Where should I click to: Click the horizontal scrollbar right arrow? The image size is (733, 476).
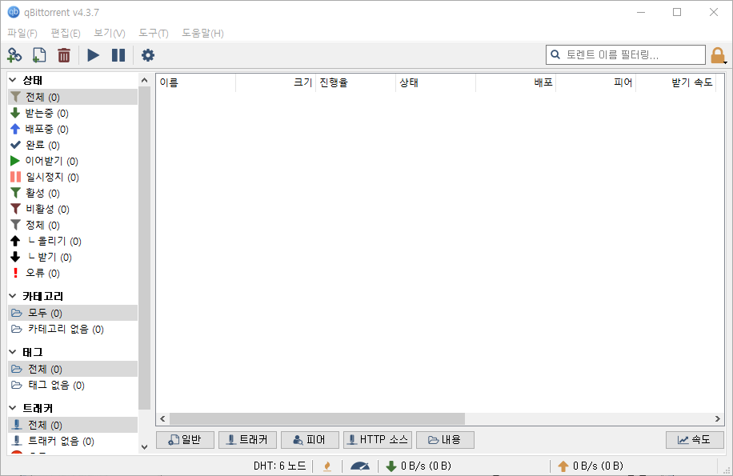(718, 418)
